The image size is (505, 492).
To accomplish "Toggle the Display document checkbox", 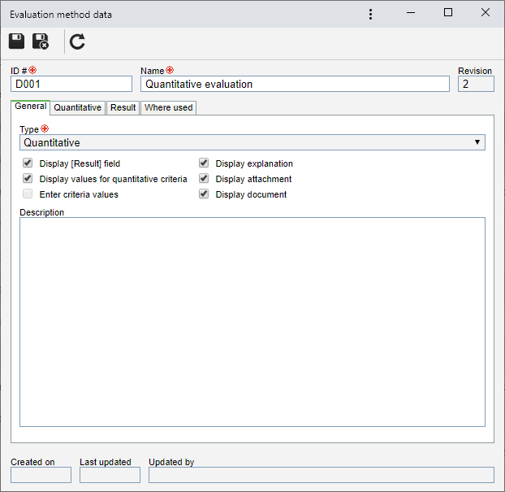I will pyautogui.click(x=204, y=194).
